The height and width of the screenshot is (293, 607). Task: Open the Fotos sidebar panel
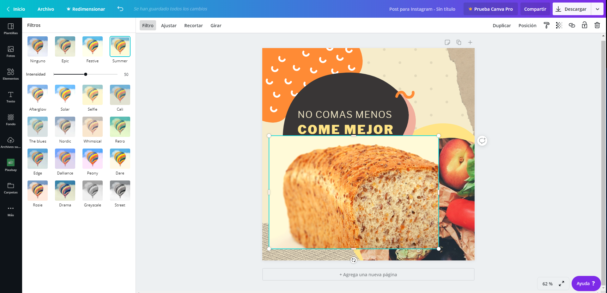coord(11,52)
